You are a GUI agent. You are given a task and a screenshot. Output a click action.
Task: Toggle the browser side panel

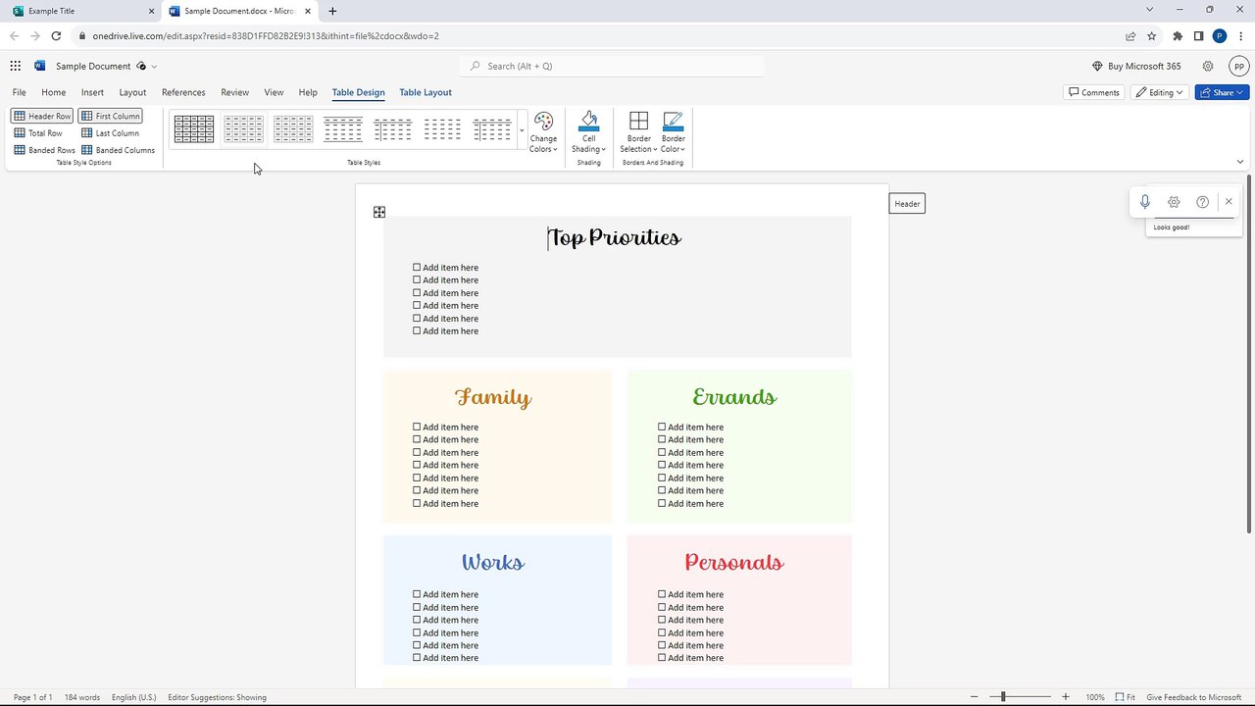click(1198, 36)
